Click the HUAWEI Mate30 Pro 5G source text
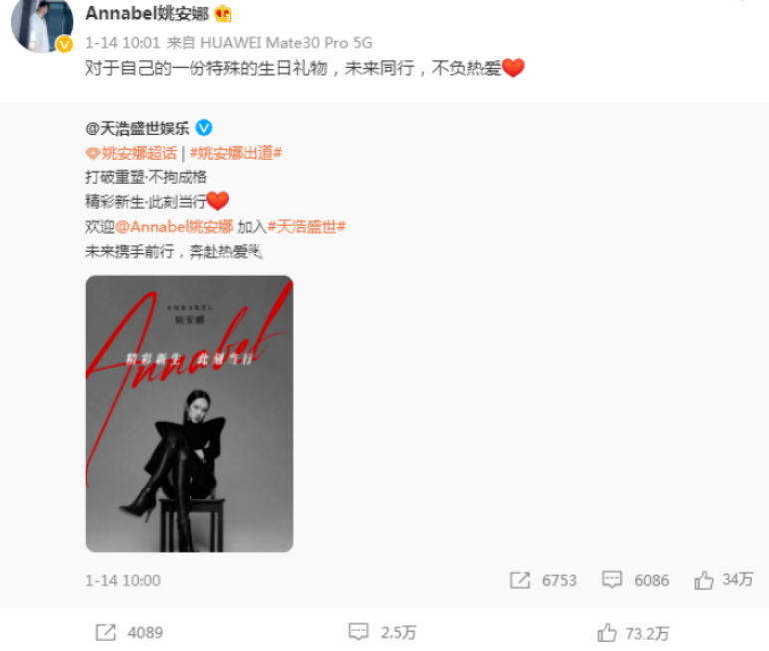The height and width of the screenshot is (651, 769). coord(286,43)
